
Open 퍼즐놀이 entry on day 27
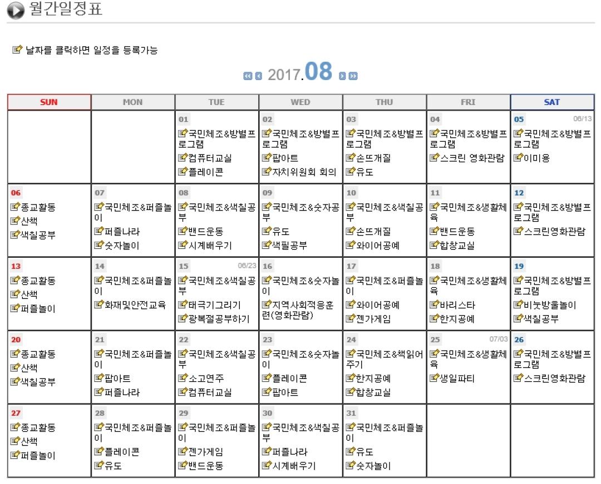38,455
